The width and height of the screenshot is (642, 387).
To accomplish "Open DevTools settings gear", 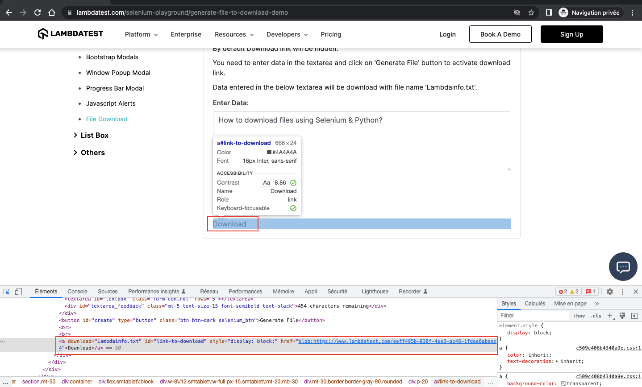I will point(610,292).
